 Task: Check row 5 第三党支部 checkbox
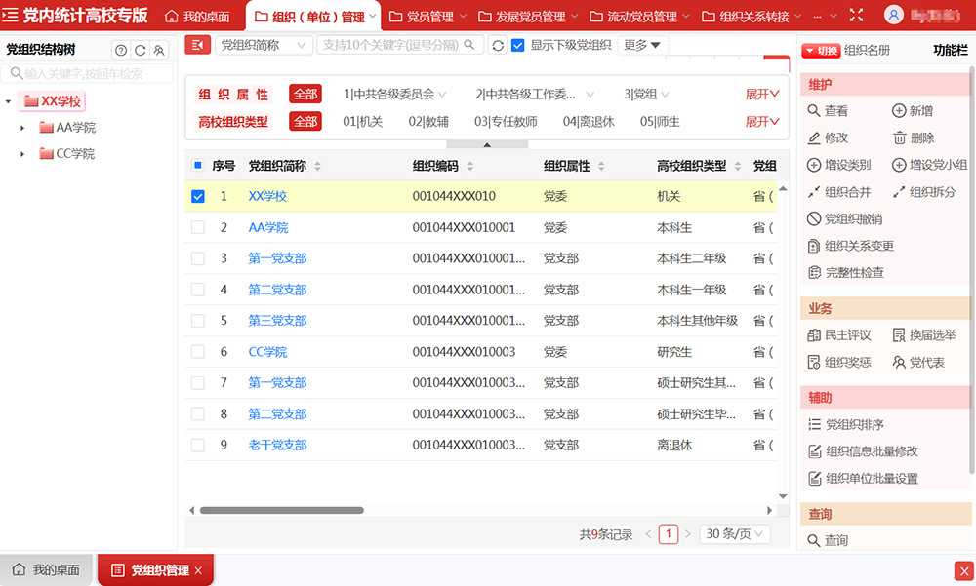(x=198, y=321)
